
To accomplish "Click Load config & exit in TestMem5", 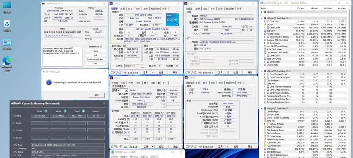I will [95, 60].
